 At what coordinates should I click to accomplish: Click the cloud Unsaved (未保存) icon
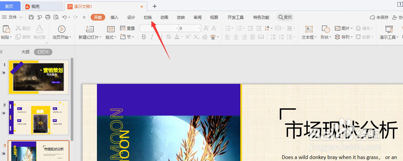click(372, 17)
